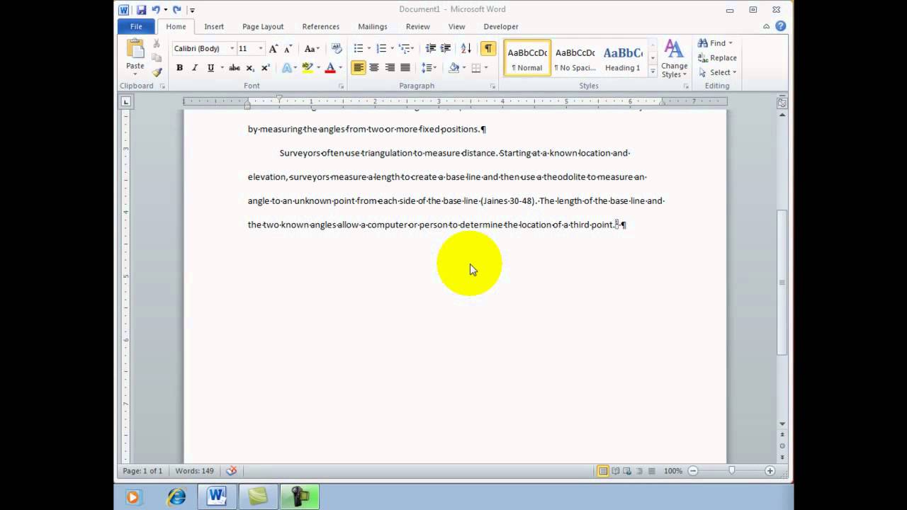Launch Windows Media Player from taskbar
This screenshot has width=907, height=510.
pyautogui.click(x=133, y=497)
